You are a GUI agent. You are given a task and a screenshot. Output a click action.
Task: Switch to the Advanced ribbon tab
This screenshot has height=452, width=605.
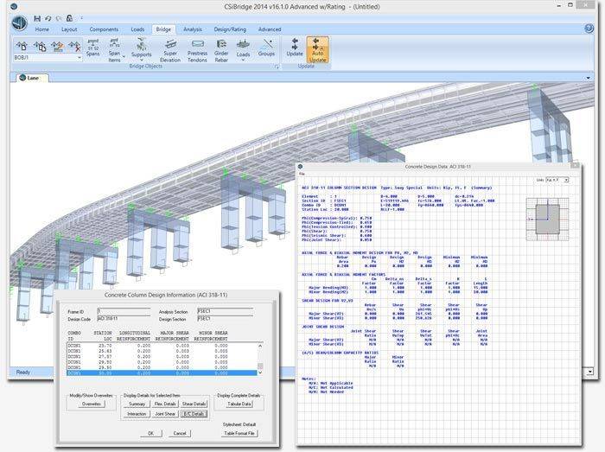pyautogui.click(x=270, y=29)
